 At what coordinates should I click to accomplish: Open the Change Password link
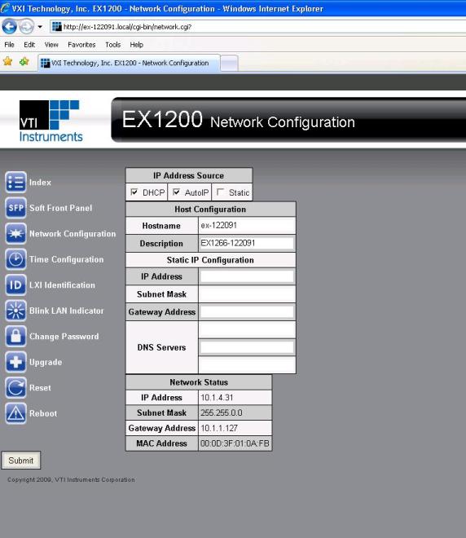(x=64, y=336)
